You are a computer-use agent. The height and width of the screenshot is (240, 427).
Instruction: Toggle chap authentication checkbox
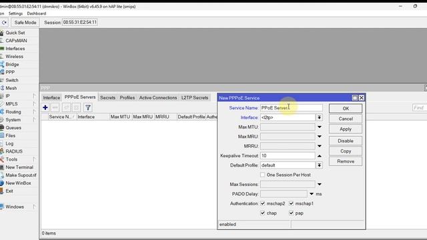262,213
